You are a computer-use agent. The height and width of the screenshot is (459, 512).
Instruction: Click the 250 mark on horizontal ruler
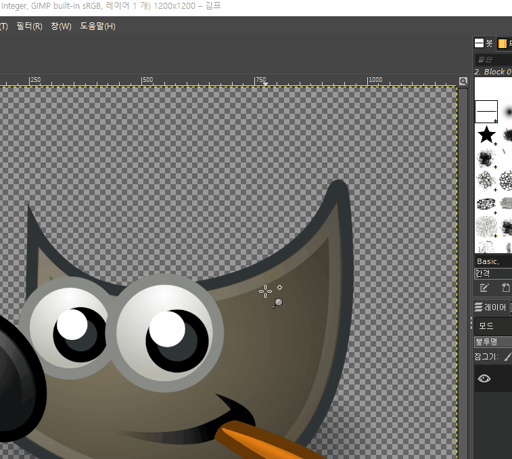[x=35, y=80]
